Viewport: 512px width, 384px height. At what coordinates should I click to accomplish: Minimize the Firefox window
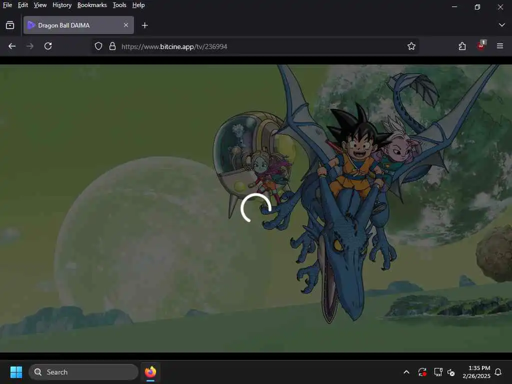coord(454,6)
